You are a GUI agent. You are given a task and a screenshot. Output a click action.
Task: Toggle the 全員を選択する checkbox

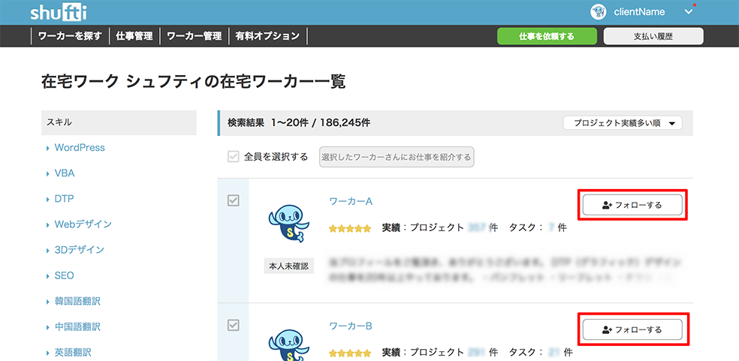point(234,156)
